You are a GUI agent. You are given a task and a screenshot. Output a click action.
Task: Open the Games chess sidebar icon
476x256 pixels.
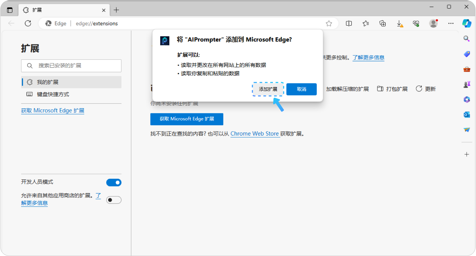[467, 84]
